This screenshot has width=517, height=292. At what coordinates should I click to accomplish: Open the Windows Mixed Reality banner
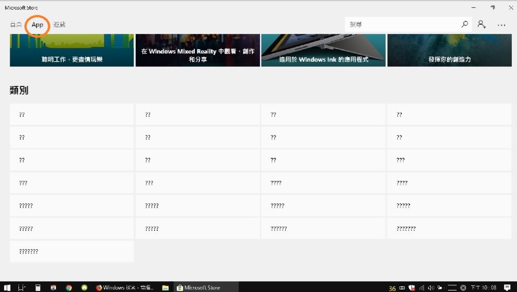[x=198, y=50]
